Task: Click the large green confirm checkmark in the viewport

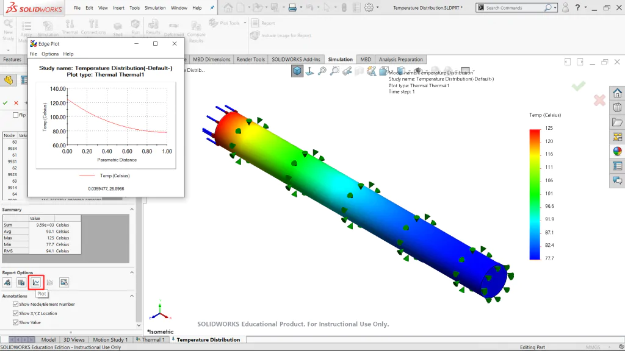Action: pos(579,86)
